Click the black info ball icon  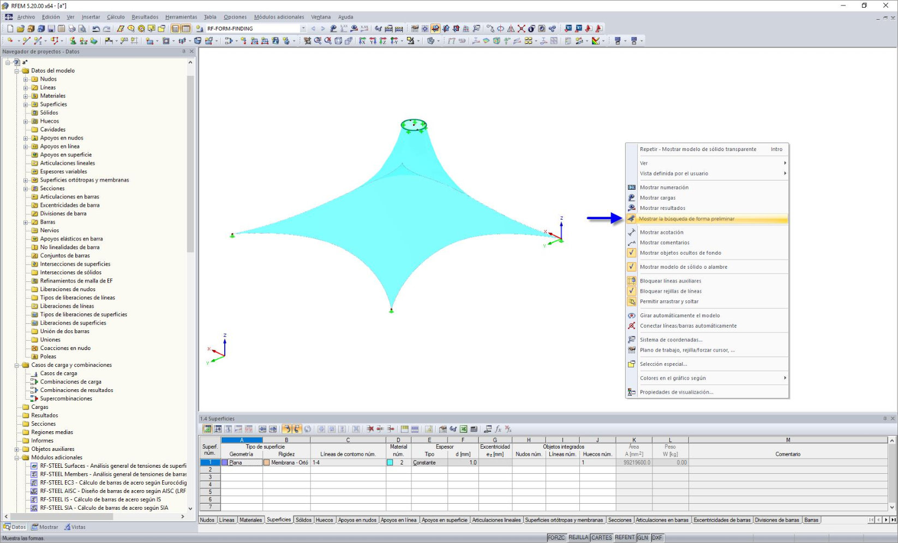[x=531, y=28]
